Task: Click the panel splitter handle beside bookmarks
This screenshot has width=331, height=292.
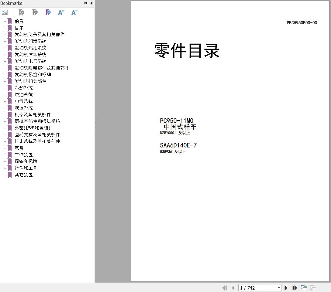Action: [x=96, y=124]
